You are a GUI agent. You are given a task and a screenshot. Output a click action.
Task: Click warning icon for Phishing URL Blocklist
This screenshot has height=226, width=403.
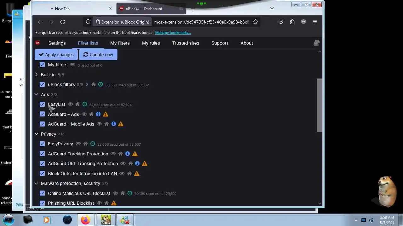pos(114,203)
